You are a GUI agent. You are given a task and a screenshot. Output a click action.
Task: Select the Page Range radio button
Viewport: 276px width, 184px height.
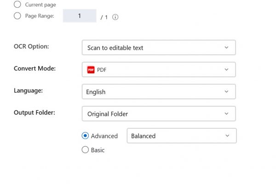[17, 16]
